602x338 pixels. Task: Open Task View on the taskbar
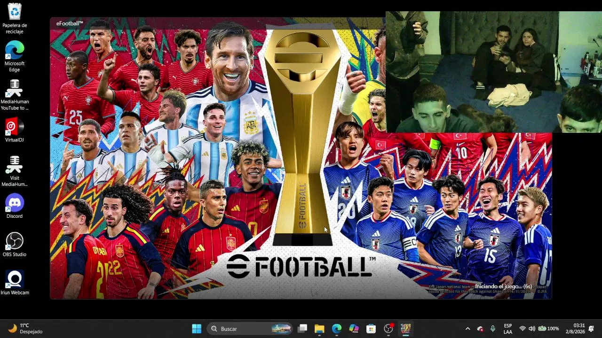(x=302, y=329)
